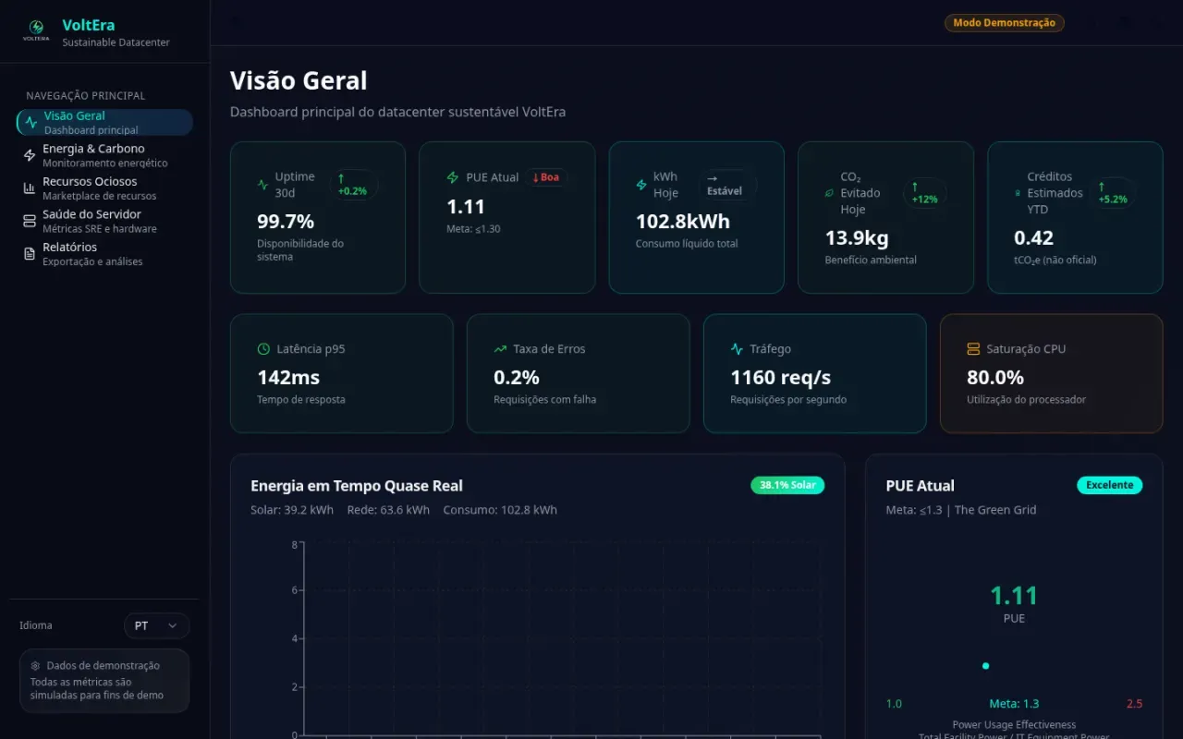Image resolution: width=1183 pixels, height=739 pixels.
Task: Click the 102.8kWh consumption value
Action: 683,222
